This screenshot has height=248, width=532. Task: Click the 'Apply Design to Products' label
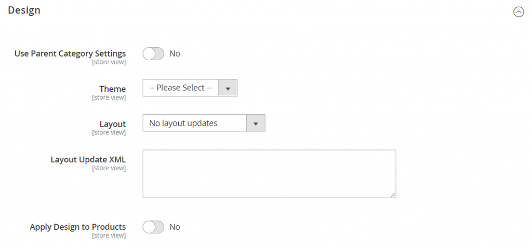(78, 227)
